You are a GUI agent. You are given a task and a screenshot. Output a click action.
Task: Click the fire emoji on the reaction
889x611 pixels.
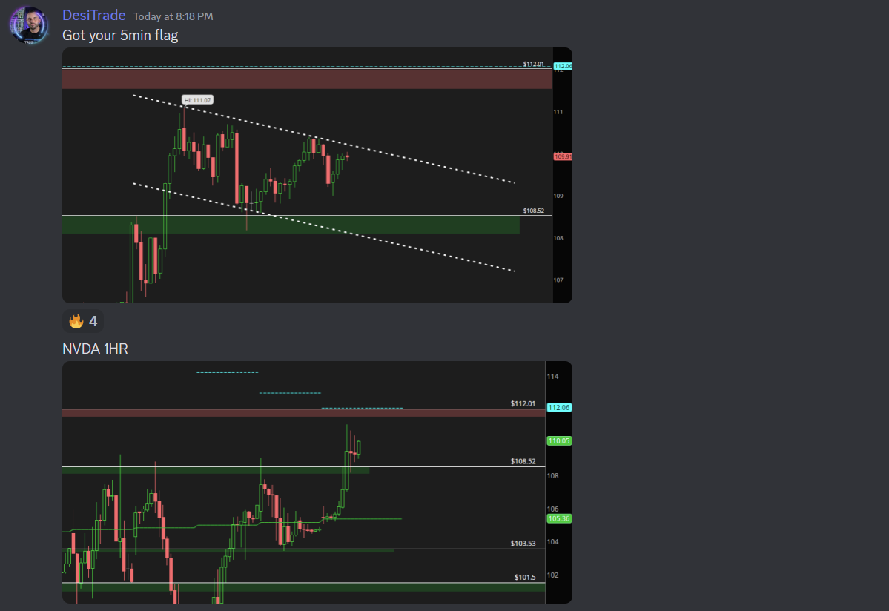tap(77, 320)
